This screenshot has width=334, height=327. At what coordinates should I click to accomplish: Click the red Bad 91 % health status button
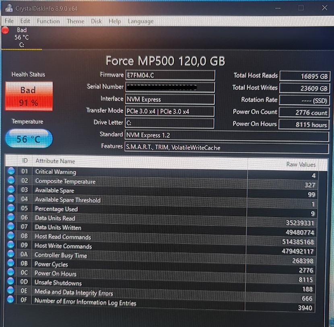pos(29,96)
